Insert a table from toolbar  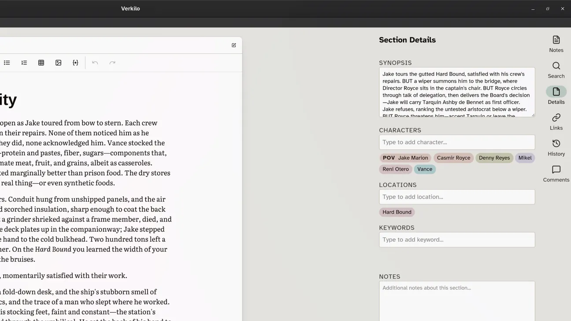(x=41, y=63)
